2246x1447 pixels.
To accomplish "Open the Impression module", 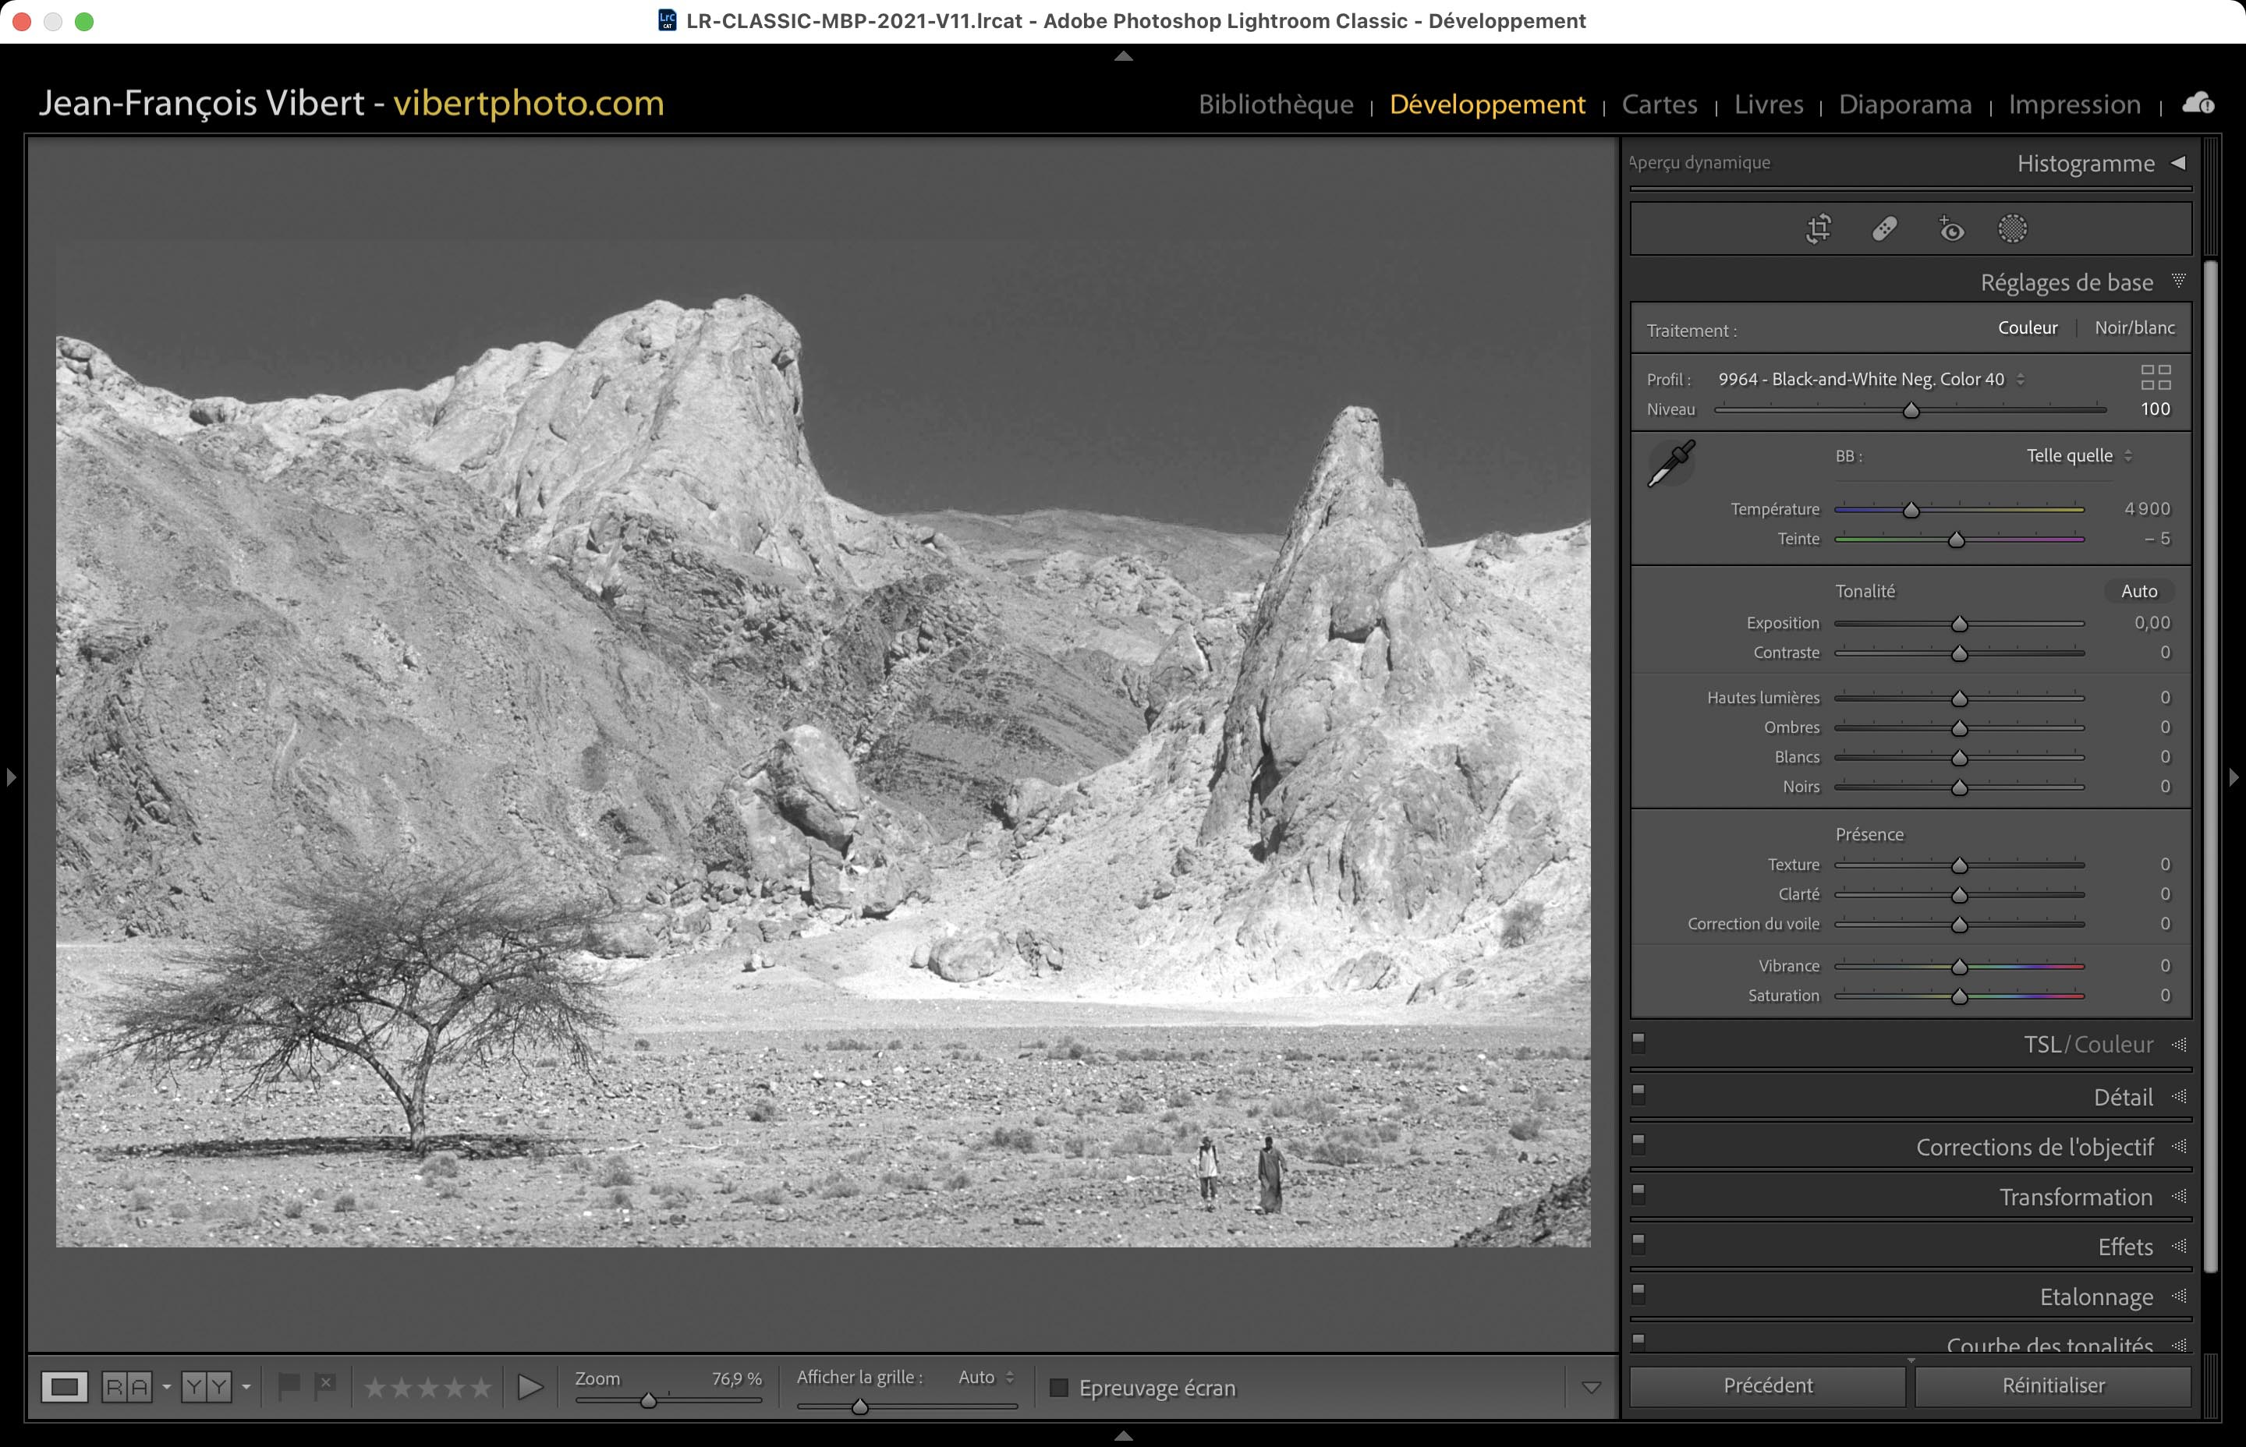I will click(x=2074, y=104).
